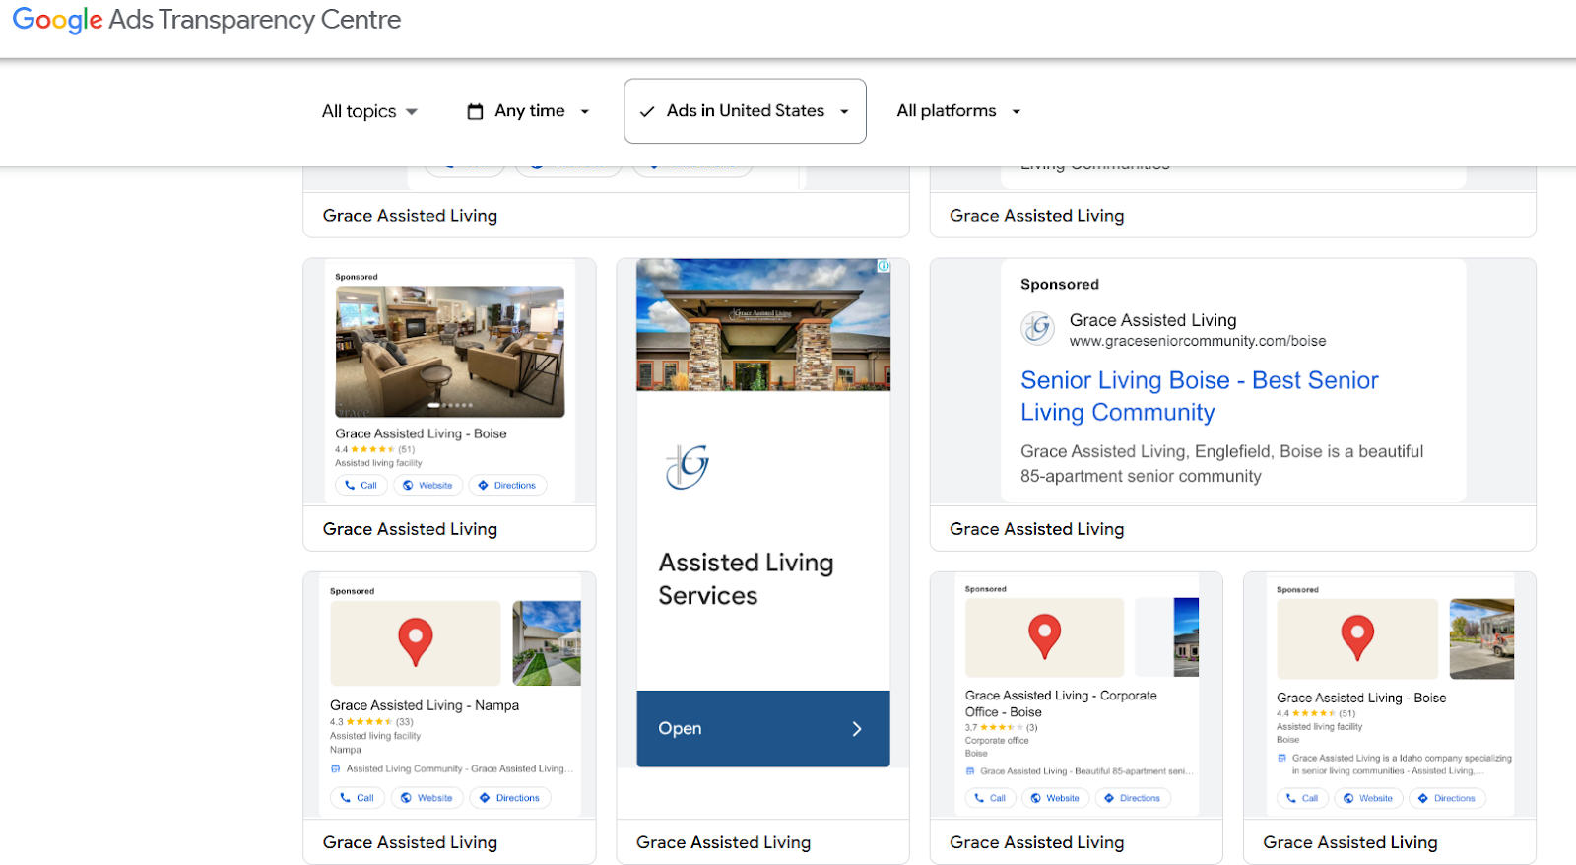
Task: Click Call button in Boise photo ad
Action: pyautogui.click(x=361, y=485)
